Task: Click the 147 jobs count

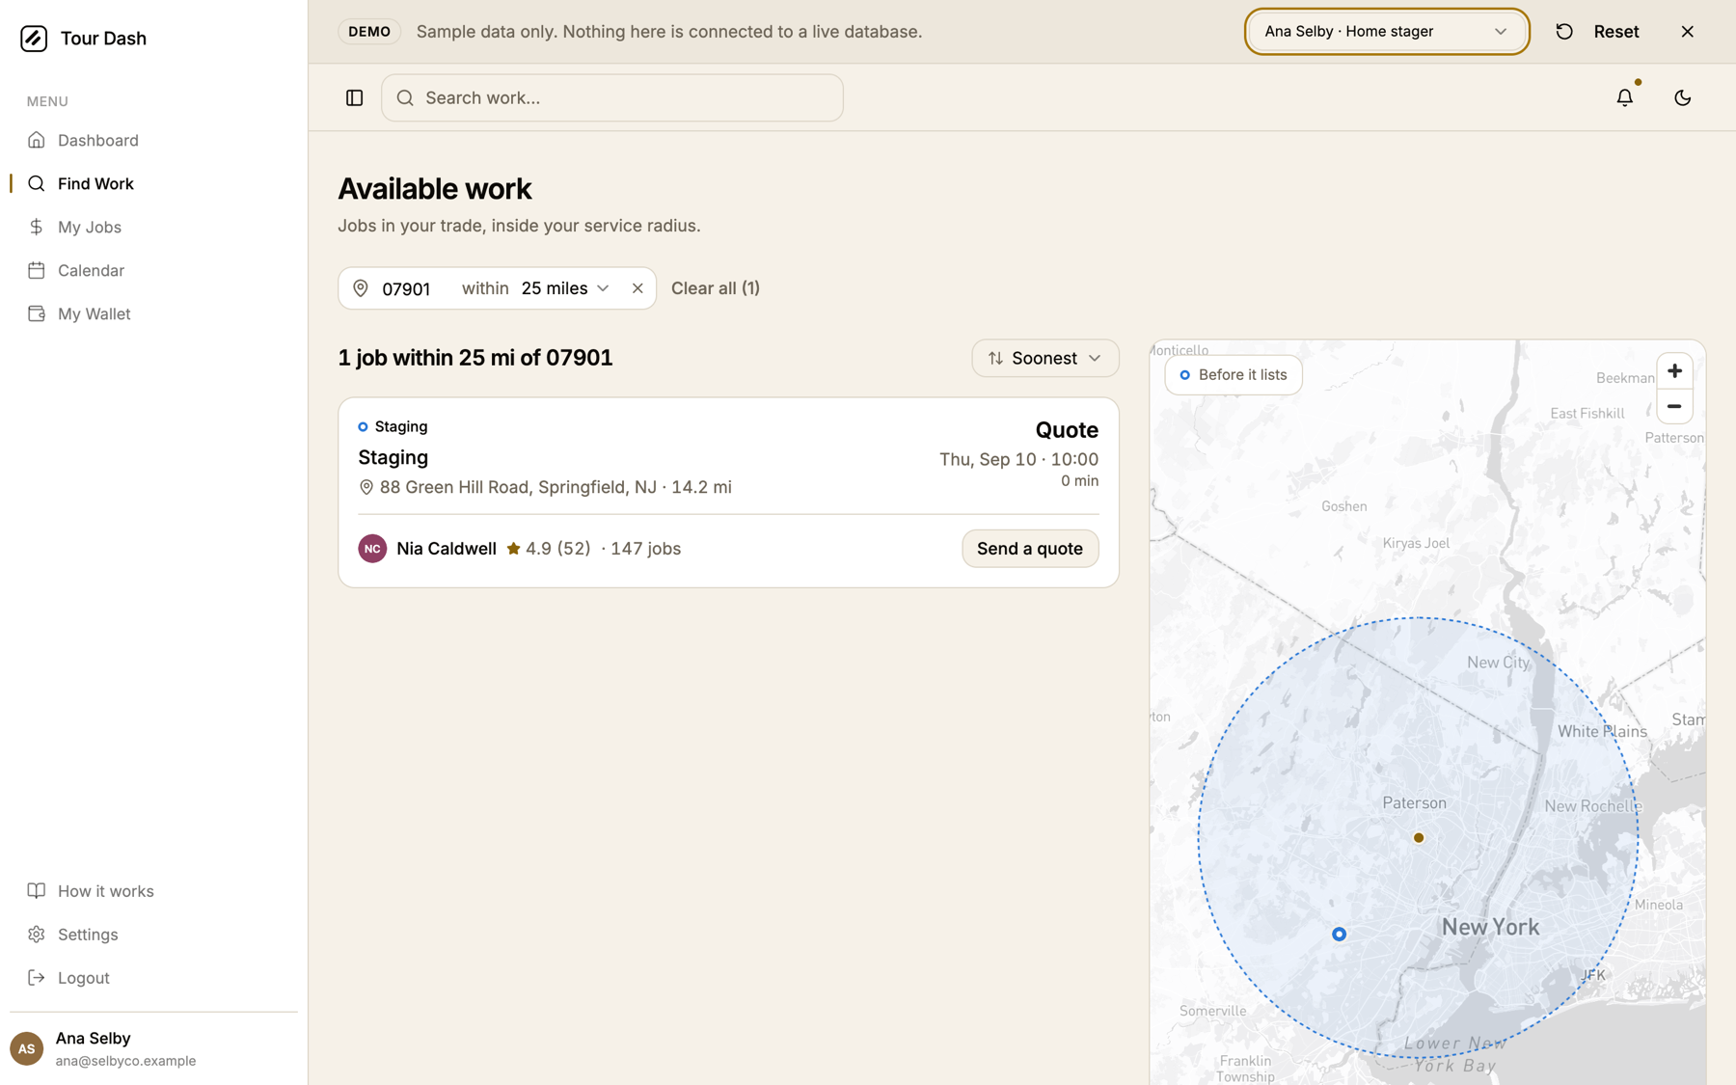Action: (x=645, y=549)
